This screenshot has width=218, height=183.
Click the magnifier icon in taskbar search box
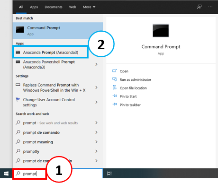click(x=18, y=174)
